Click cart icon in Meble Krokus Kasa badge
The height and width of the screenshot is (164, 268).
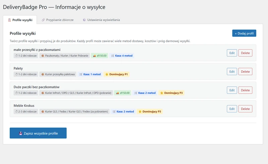coord(114,111)
